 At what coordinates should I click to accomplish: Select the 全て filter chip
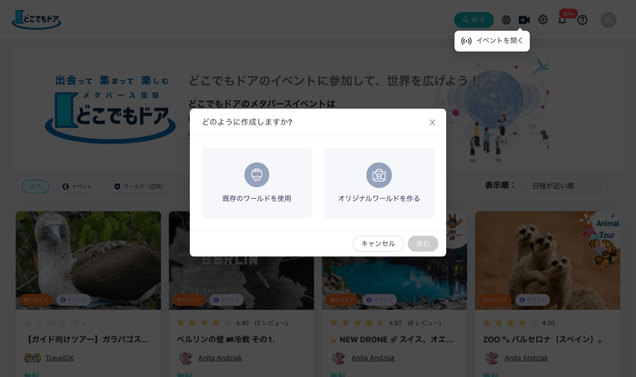click(35, 186)
